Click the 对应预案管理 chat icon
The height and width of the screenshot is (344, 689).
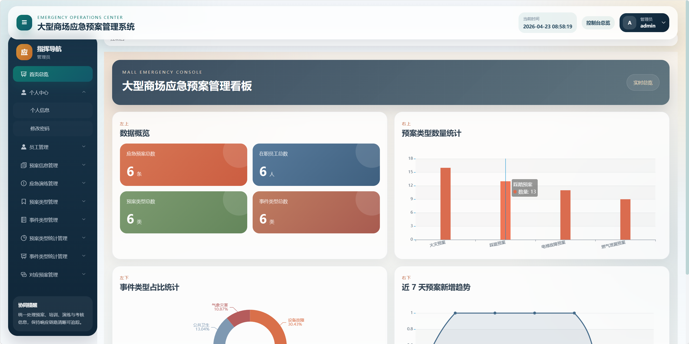coord(24,275)
